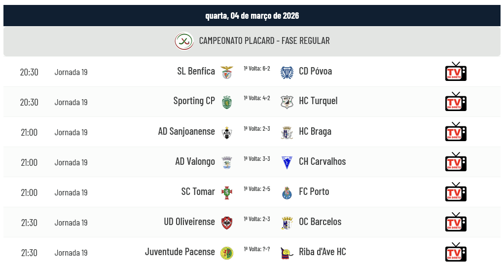This screenshot has height=266, width=504.
Task: Open live TV for Tomar vs Porto
Action: click(456, 192)
